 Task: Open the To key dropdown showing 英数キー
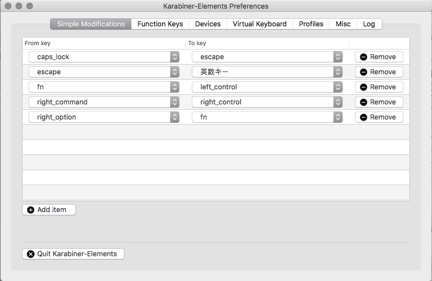(267, 72)
